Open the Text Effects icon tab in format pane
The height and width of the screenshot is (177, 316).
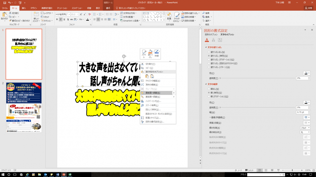(213, 40)
